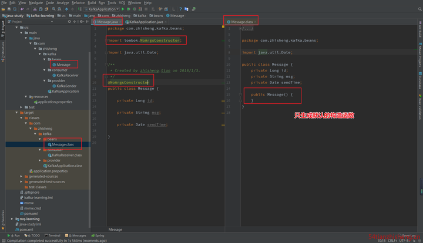Click Scroll from Source target icon

(x=69, y=22)
